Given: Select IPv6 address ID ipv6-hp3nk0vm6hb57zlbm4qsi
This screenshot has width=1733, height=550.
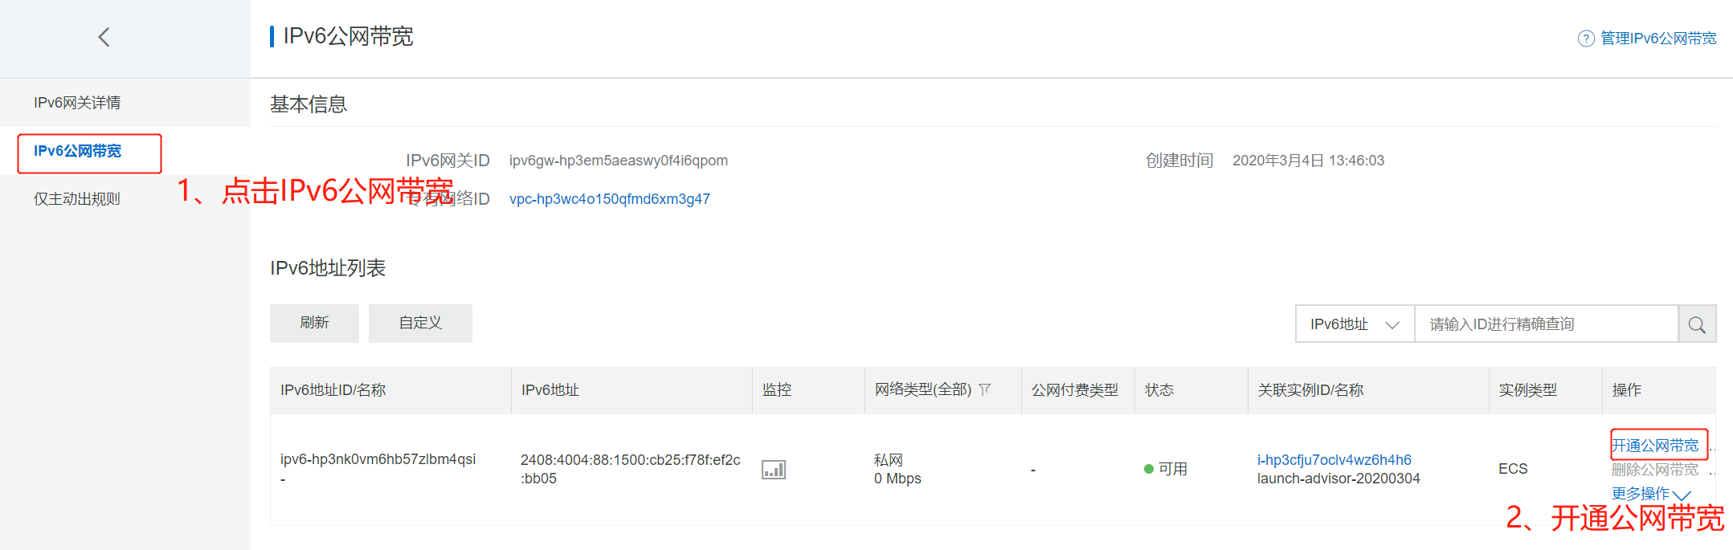Looking at the screenshot, I should 378,459.
